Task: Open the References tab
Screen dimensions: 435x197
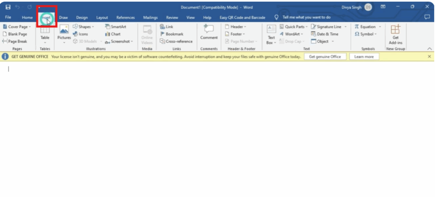Action: click(125, 17)
